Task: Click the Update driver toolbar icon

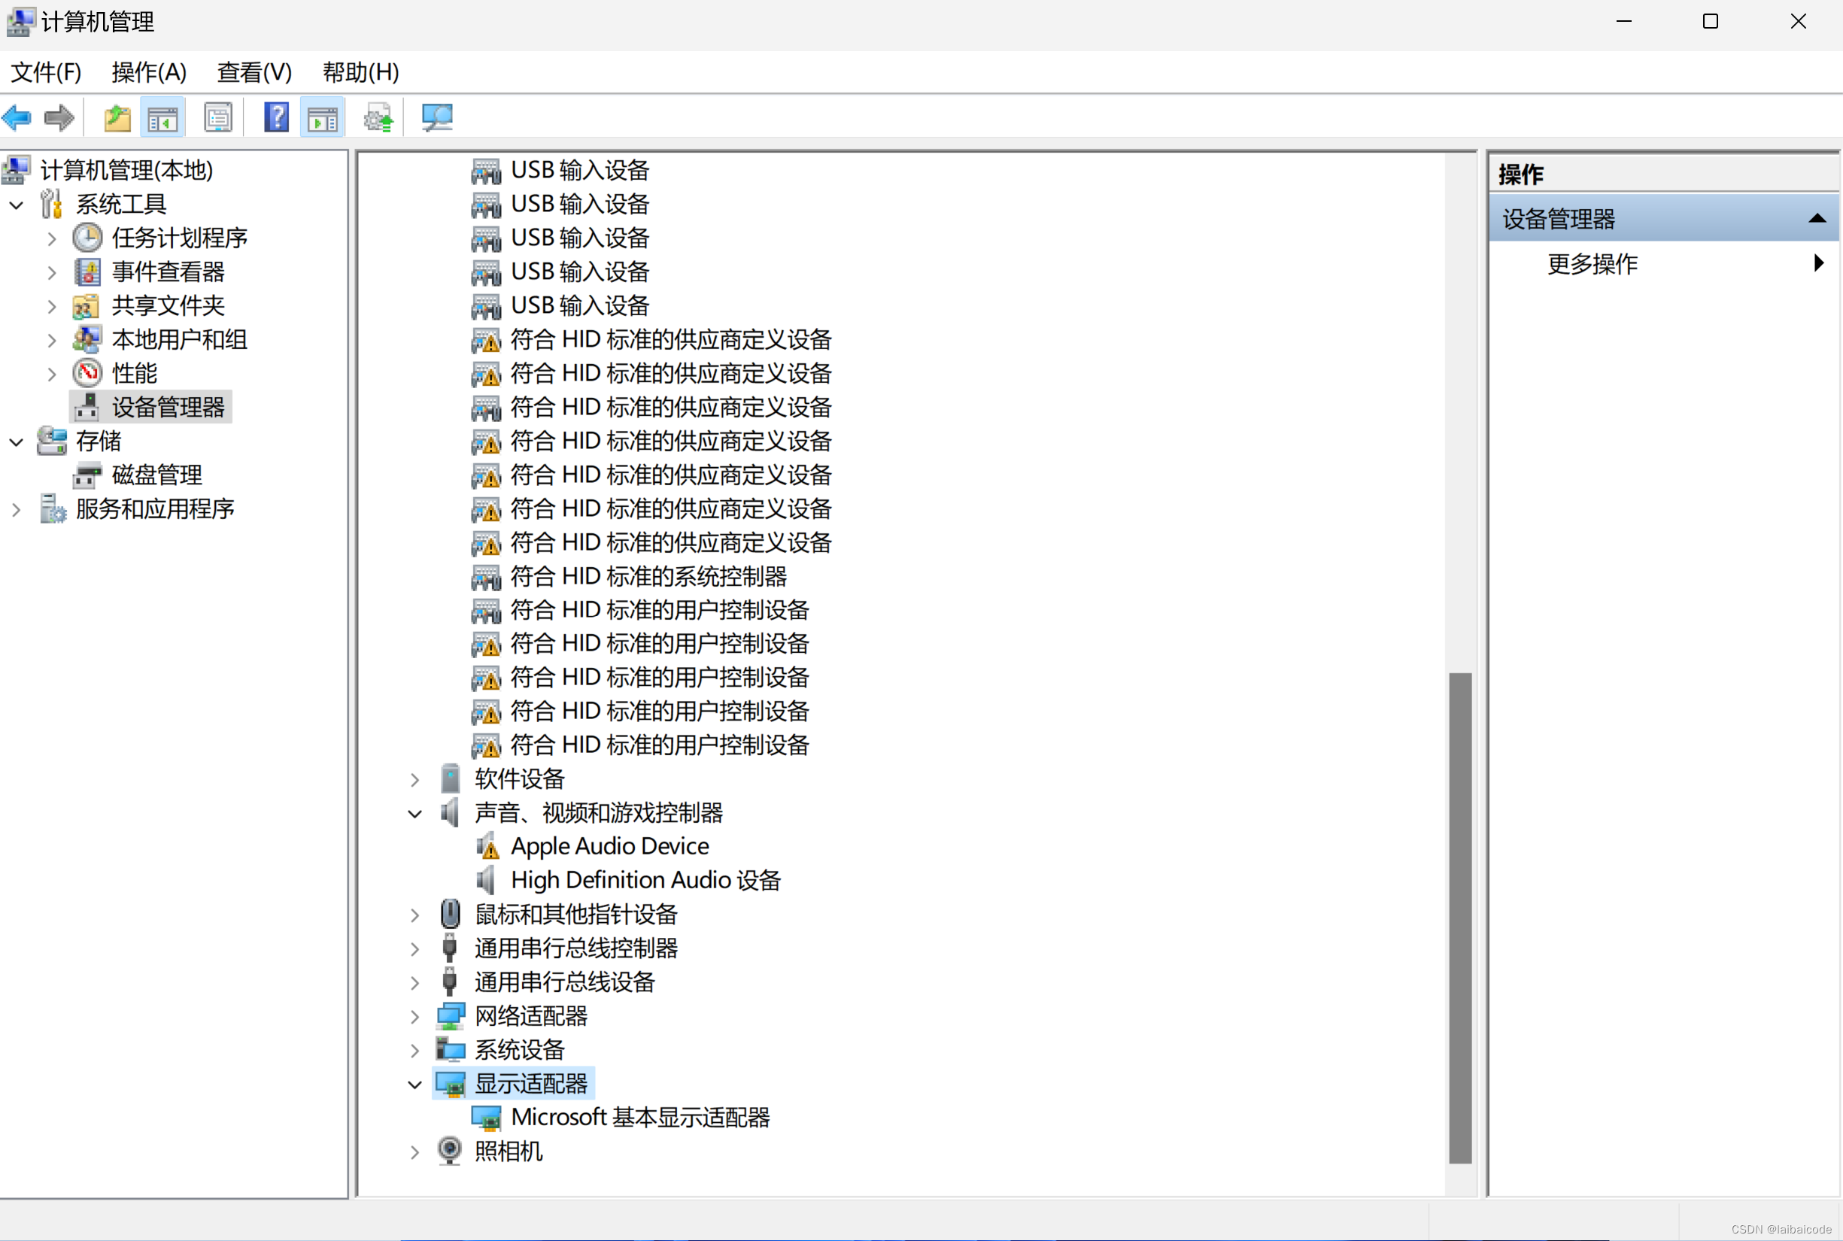Action: click(378, 119)
